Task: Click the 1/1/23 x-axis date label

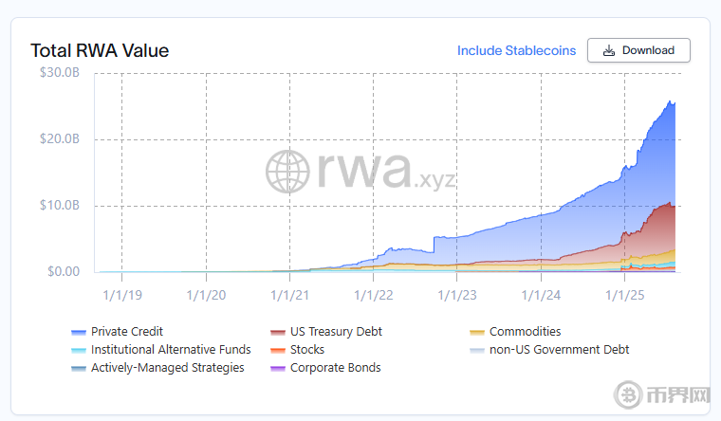Action: tap(458, 295)
